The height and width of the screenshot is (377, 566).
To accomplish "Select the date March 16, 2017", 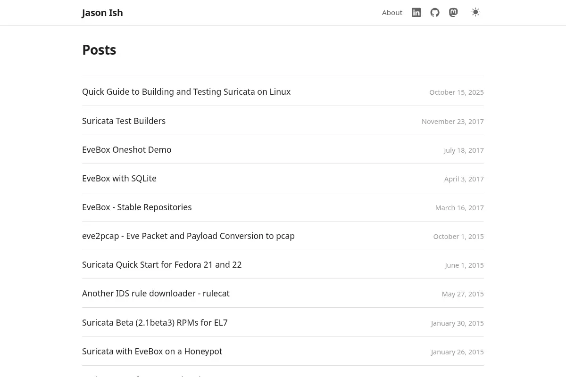I will click(459, 208).
